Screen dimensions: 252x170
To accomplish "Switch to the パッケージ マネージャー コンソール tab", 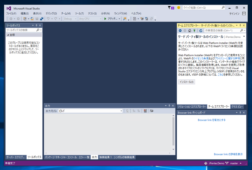I will (x=61, y=157).
